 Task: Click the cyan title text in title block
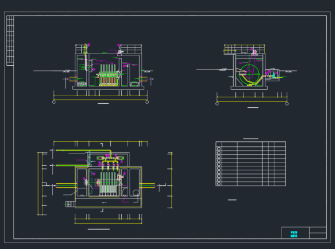(x=294, y=234)
